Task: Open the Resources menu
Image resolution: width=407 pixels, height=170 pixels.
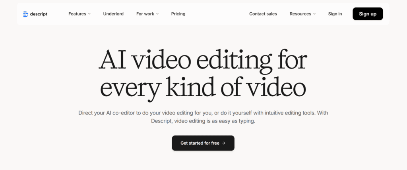Action: [300, 14]
